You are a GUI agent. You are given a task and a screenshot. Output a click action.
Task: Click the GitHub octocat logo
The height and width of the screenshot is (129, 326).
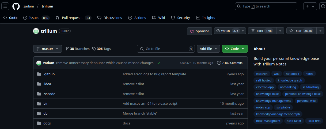[16, 6]
